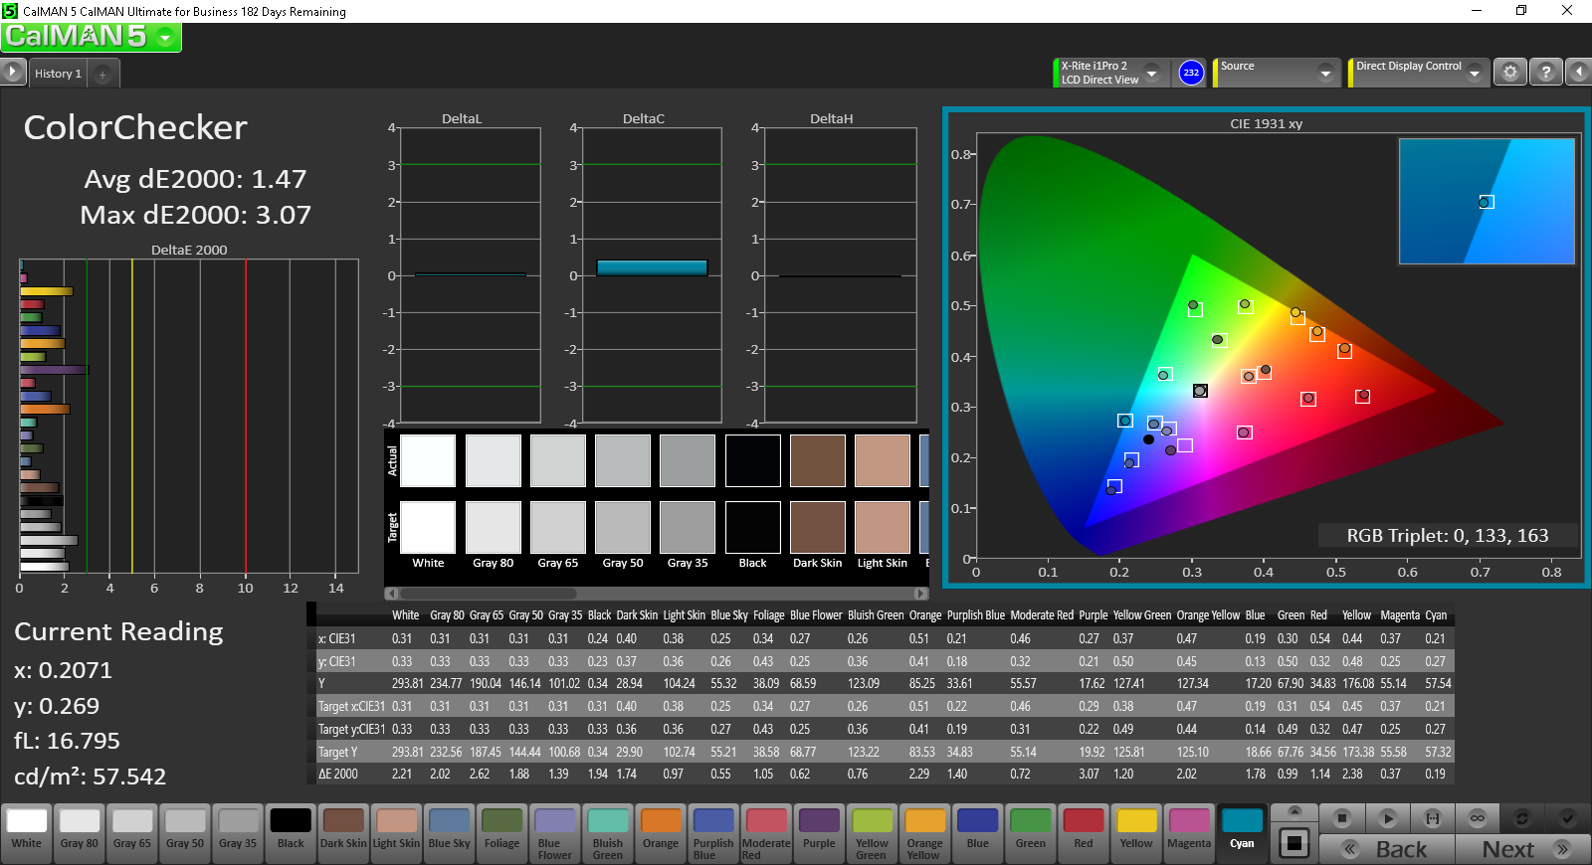Click the Next button
The image size is (1592, 865).
coord(1522,849)
